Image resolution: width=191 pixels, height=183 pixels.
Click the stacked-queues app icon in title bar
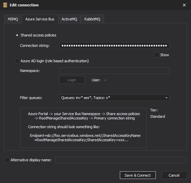click(x=5, y=5)
